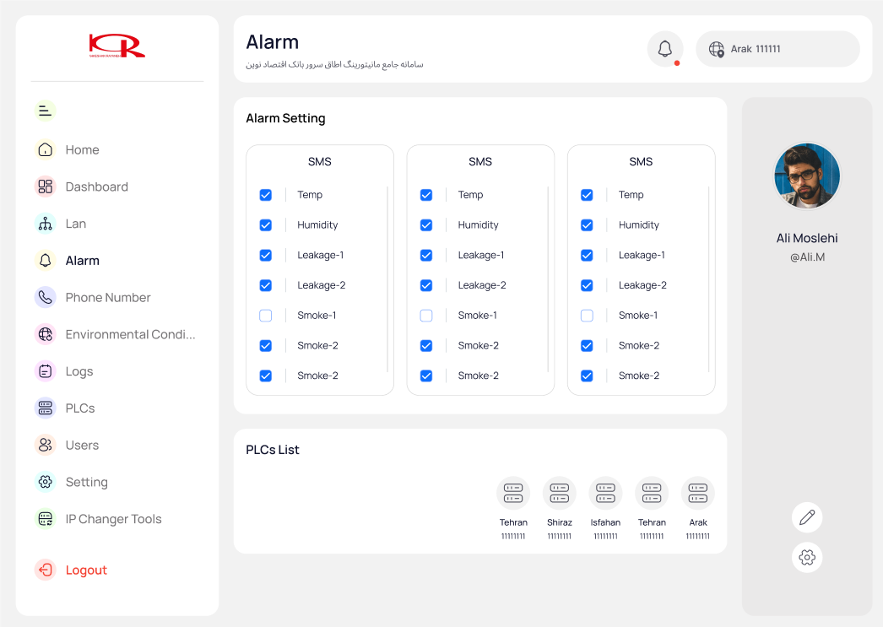Uncheck Temp in the first SMS card
Image resolution: width=883 pixels, height=627 pixels.
(266, 195)
